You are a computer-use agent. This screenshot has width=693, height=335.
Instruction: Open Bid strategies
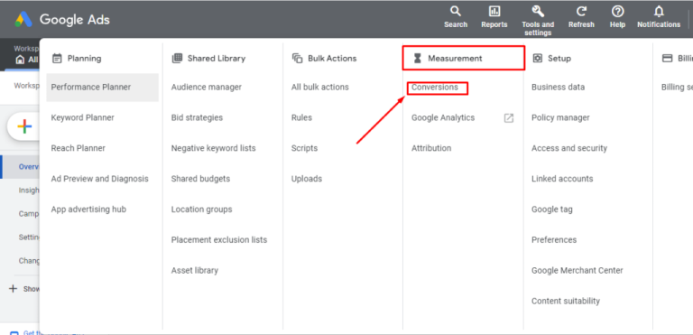pos(197,117)
